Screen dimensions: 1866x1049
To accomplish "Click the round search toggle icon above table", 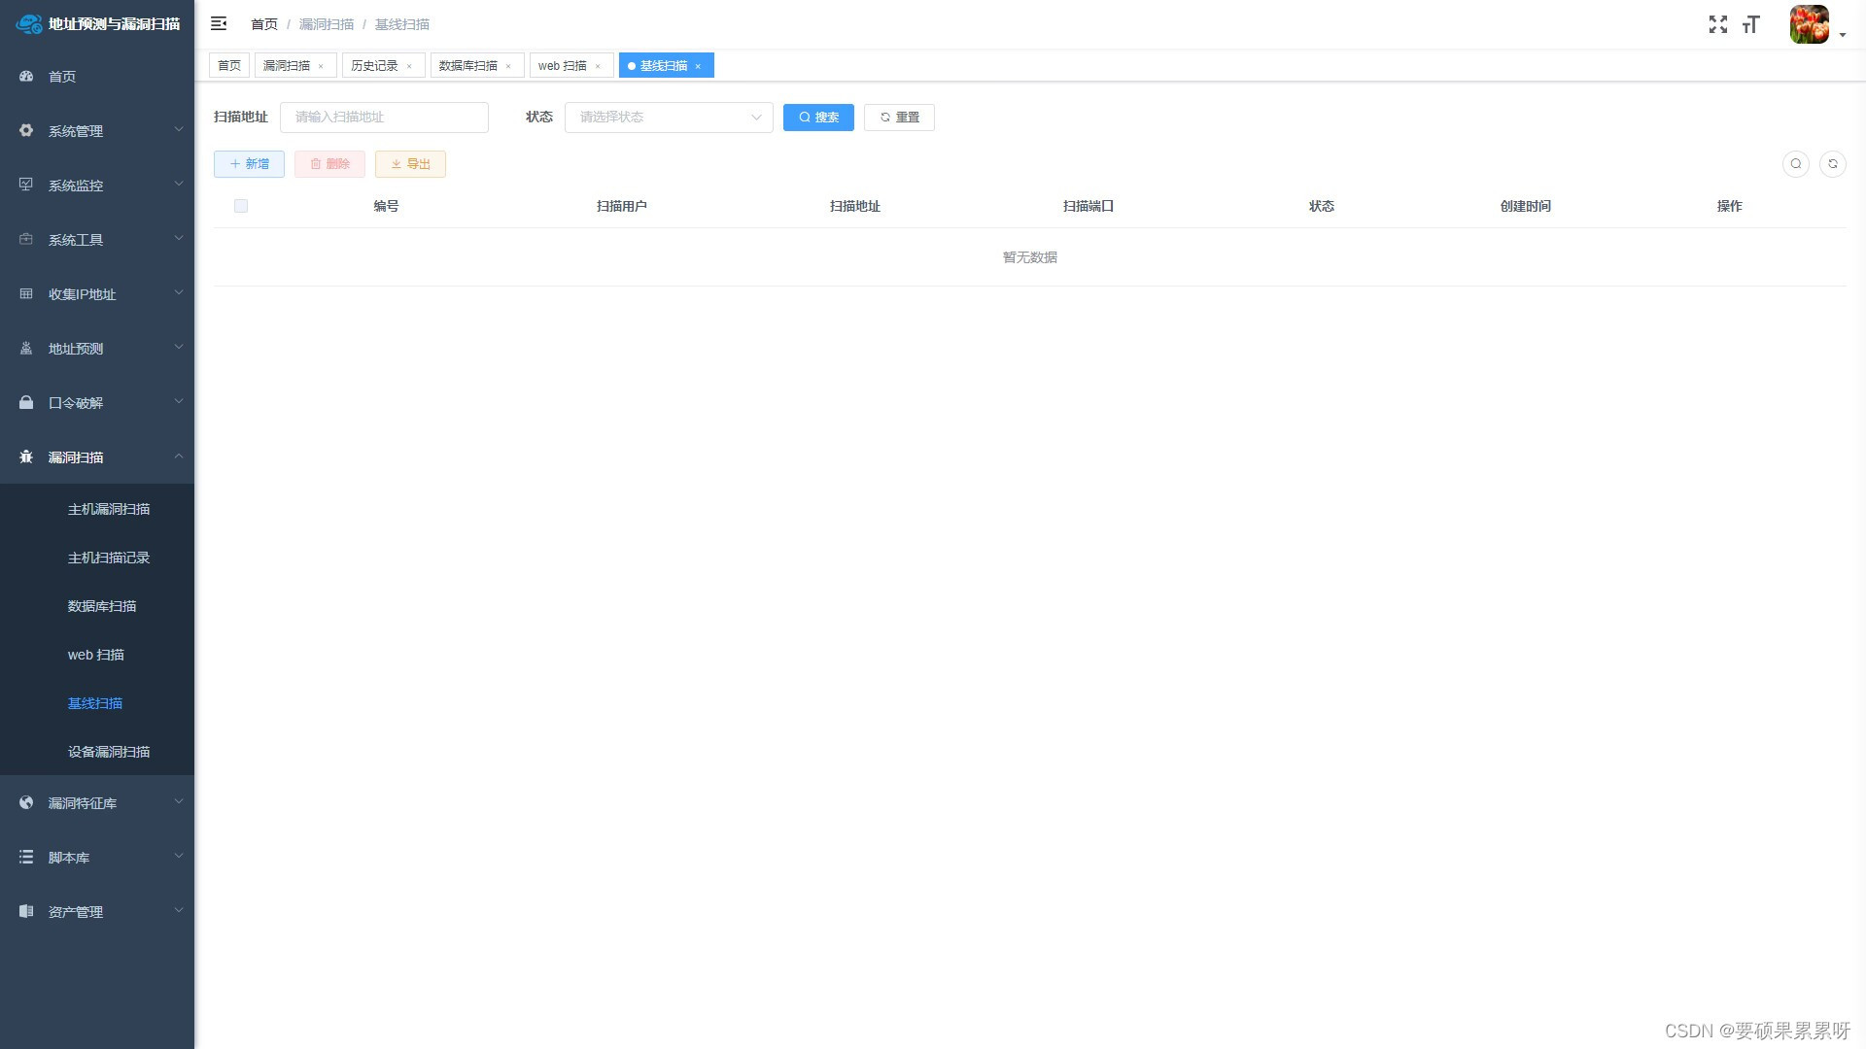I will pyautogui.click(x=1796, y=164).
